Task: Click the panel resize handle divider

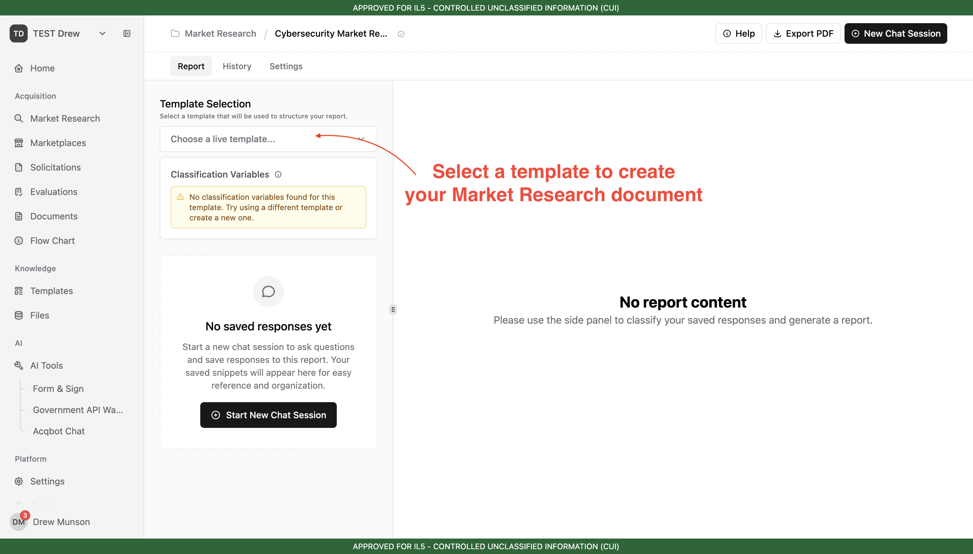Action: (393, 309)
